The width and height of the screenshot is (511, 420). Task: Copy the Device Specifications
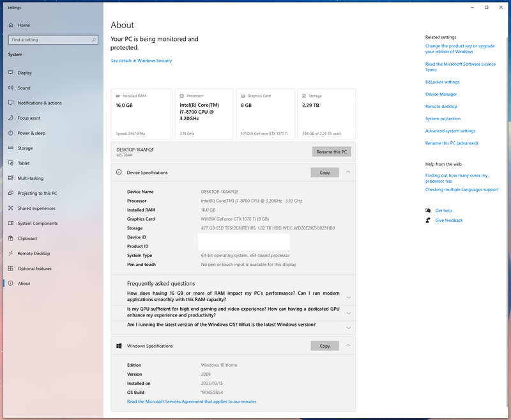click(x=324, y=173)
